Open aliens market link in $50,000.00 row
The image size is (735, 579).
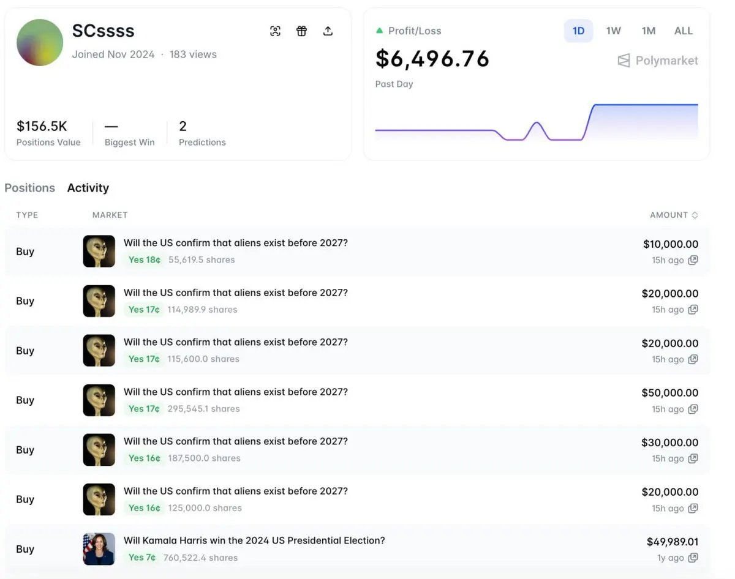pos(236,392)
